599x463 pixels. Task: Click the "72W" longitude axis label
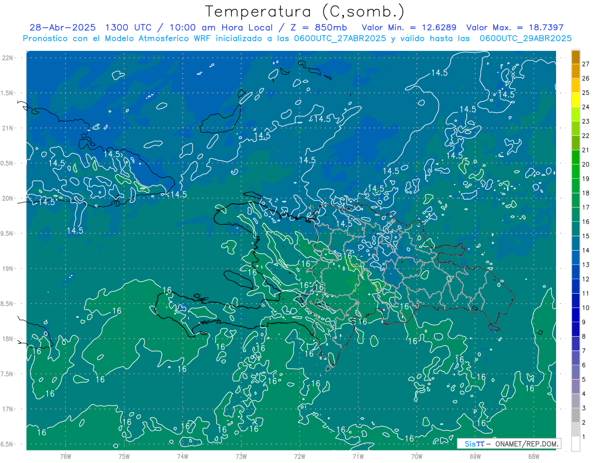pos(300,456)
